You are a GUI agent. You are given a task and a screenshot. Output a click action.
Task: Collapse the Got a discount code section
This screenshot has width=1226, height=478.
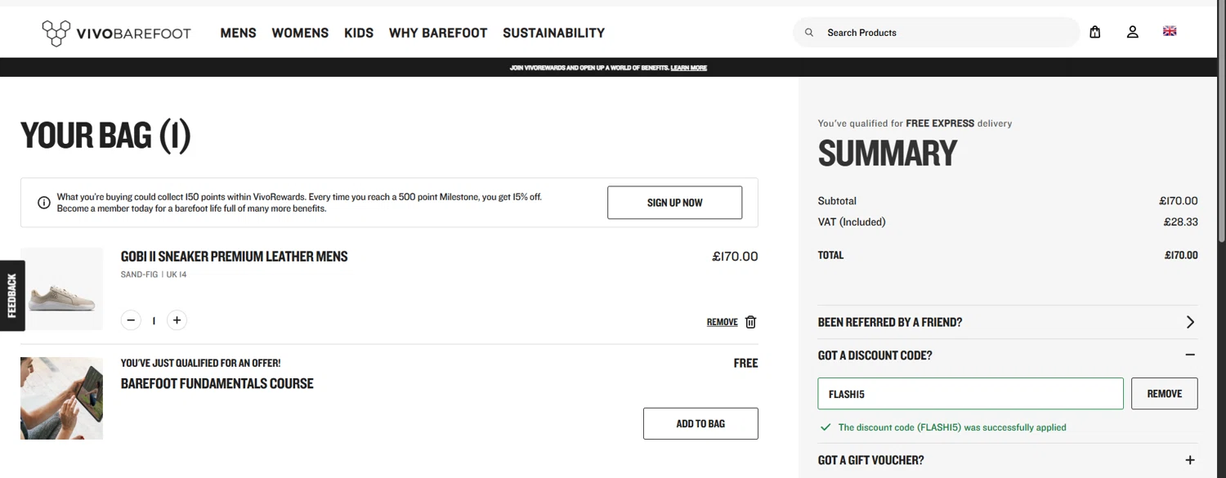tap(1008, 355)
